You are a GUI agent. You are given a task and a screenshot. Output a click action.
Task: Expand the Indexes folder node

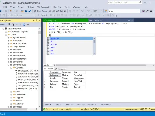click(x=11, y=101)
